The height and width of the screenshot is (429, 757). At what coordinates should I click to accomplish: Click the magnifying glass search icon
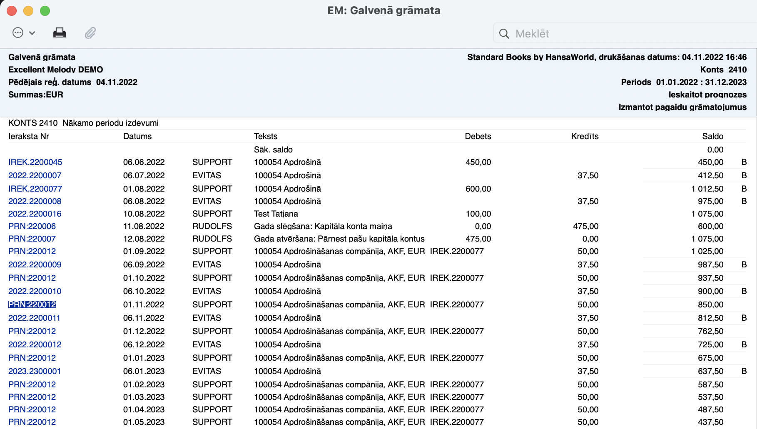tap(504, 34)
